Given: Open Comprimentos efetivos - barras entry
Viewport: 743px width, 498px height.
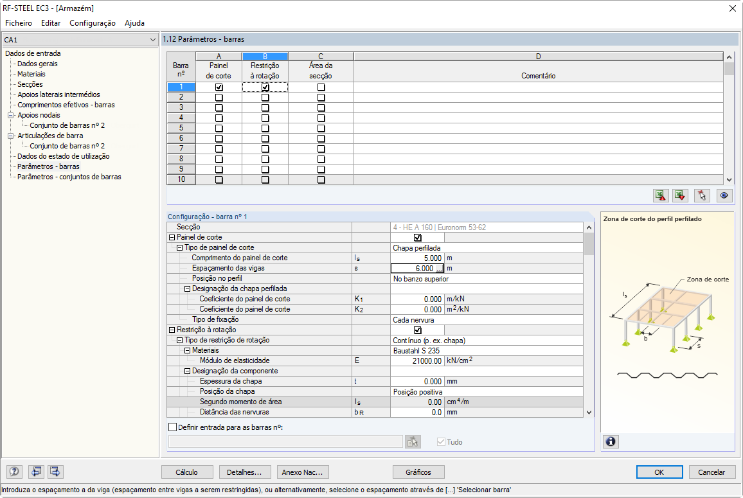Looking at the screenshot, I should click(x=66, y=105).
